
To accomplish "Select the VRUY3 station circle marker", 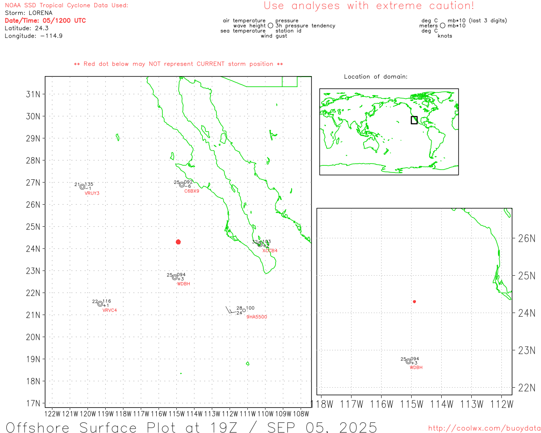I will 82,187.
